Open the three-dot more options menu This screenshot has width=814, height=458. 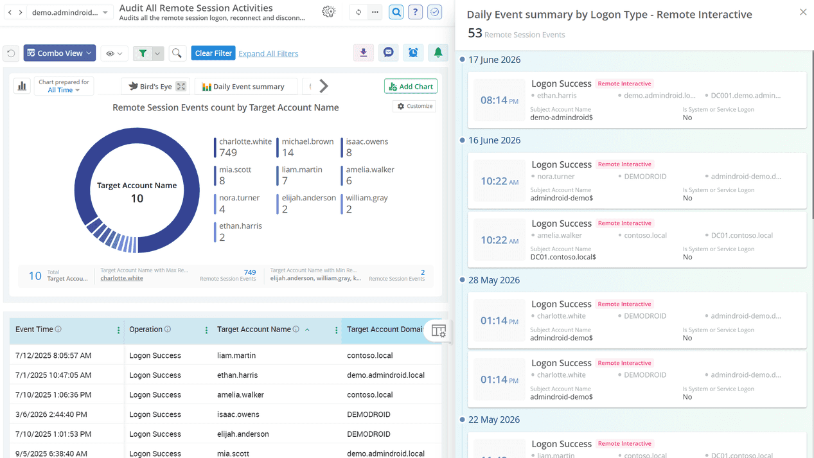click(x=375, y=12)
